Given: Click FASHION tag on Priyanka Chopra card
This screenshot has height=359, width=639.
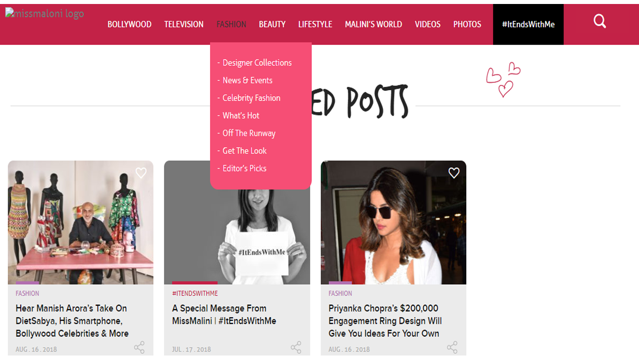Looking at the screenshot, I should (340, 293).
